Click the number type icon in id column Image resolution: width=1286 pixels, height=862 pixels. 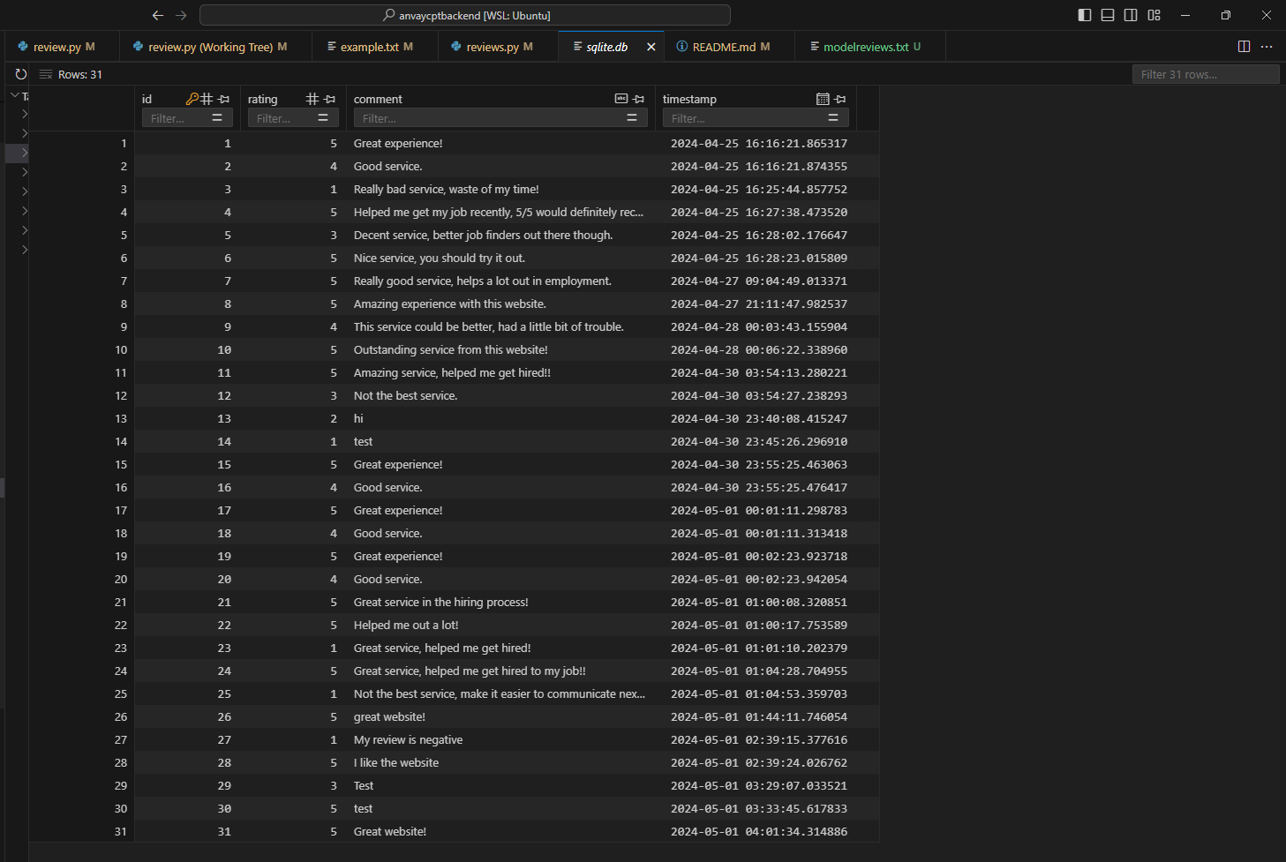(x=207, y=99)
